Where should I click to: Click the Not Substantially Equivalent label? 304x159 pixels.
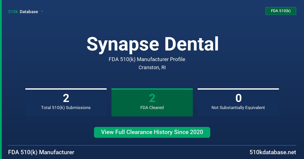238,108
